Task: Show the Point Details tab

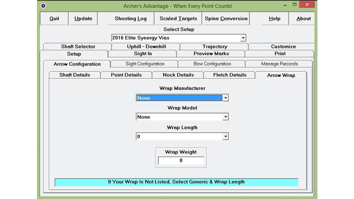Action: [126, 75]
